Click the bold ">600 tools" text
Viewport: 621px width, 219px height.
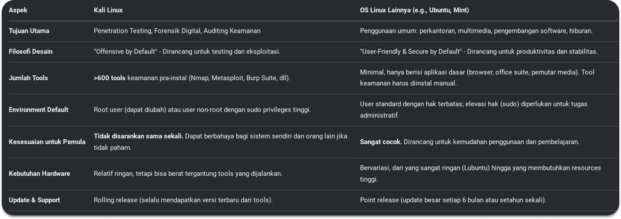pos(110,78)
